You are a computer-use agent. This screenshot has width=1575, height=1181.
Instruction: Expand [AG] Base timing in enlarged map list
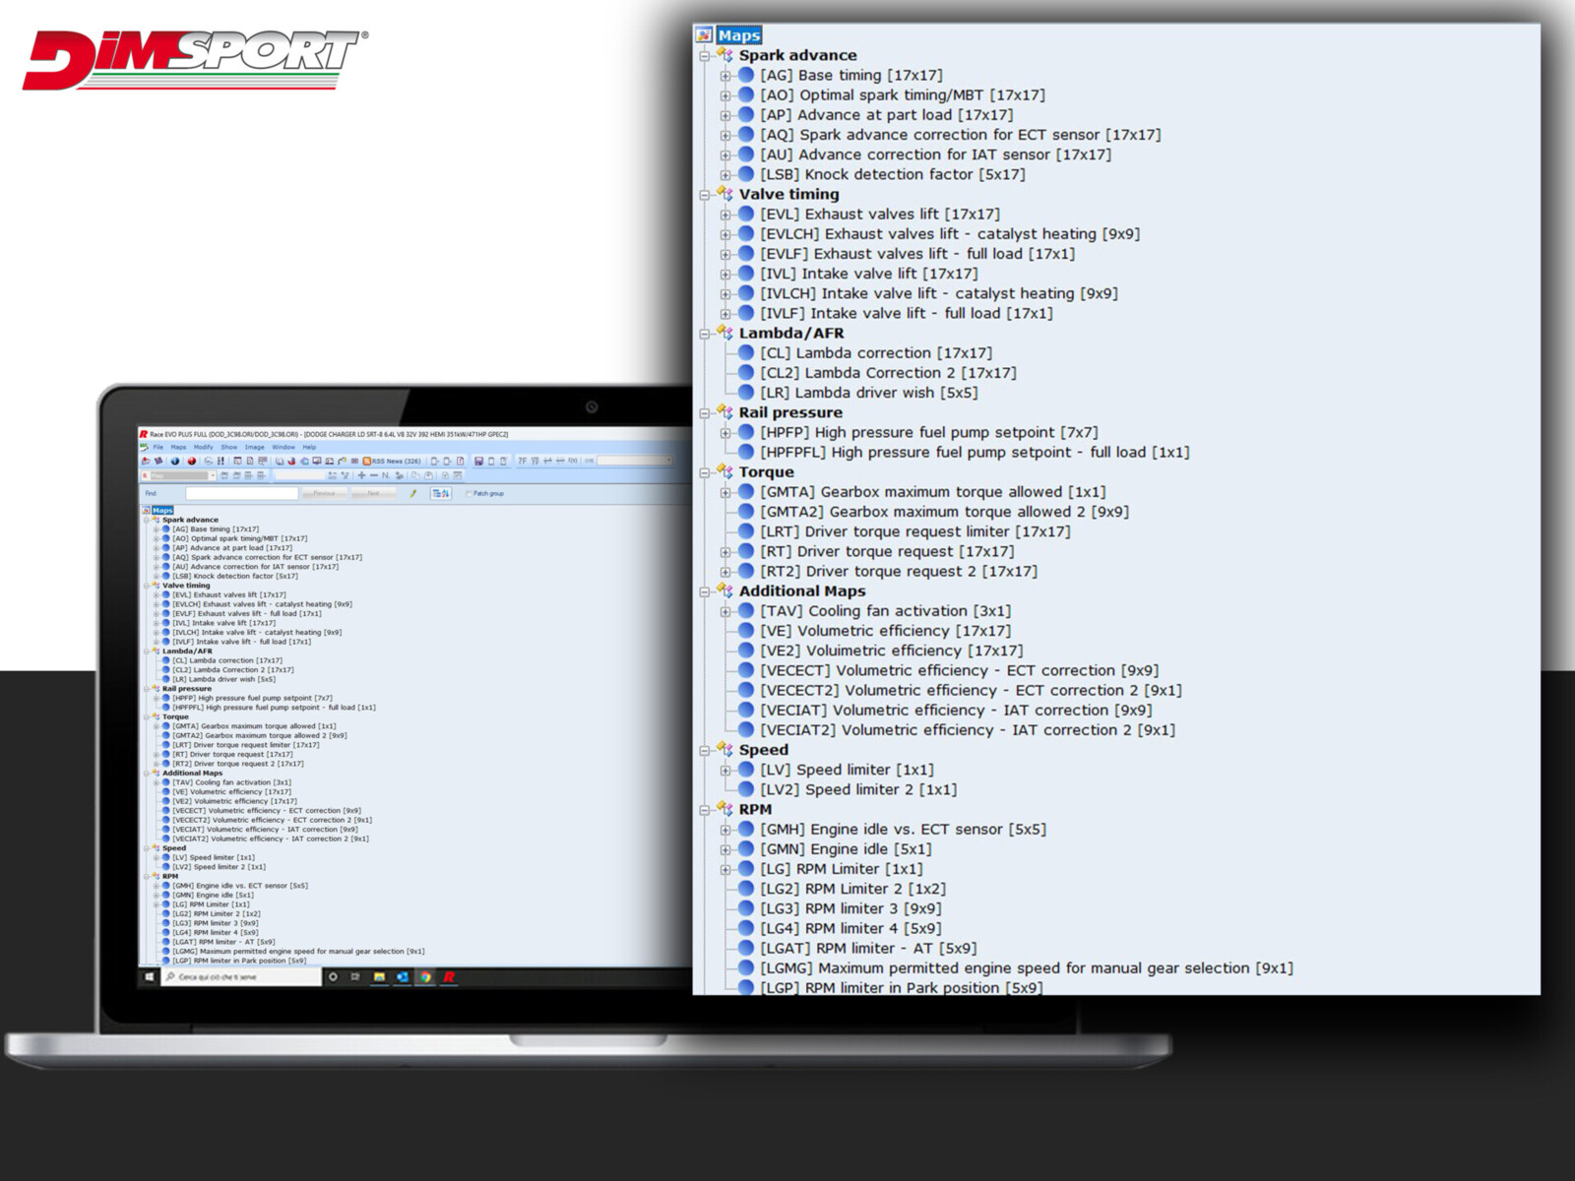(x=724, y=76)
